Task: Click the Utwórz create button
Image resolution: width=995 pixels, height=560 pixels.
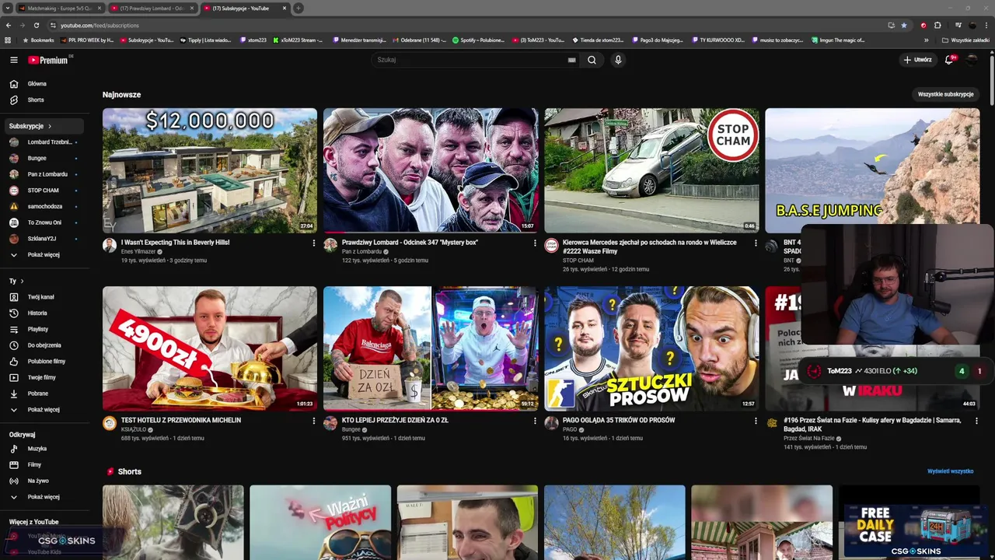Action: 917,60
